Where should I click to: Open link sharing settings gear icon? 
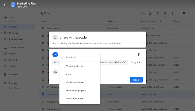(x=139, y=54)
